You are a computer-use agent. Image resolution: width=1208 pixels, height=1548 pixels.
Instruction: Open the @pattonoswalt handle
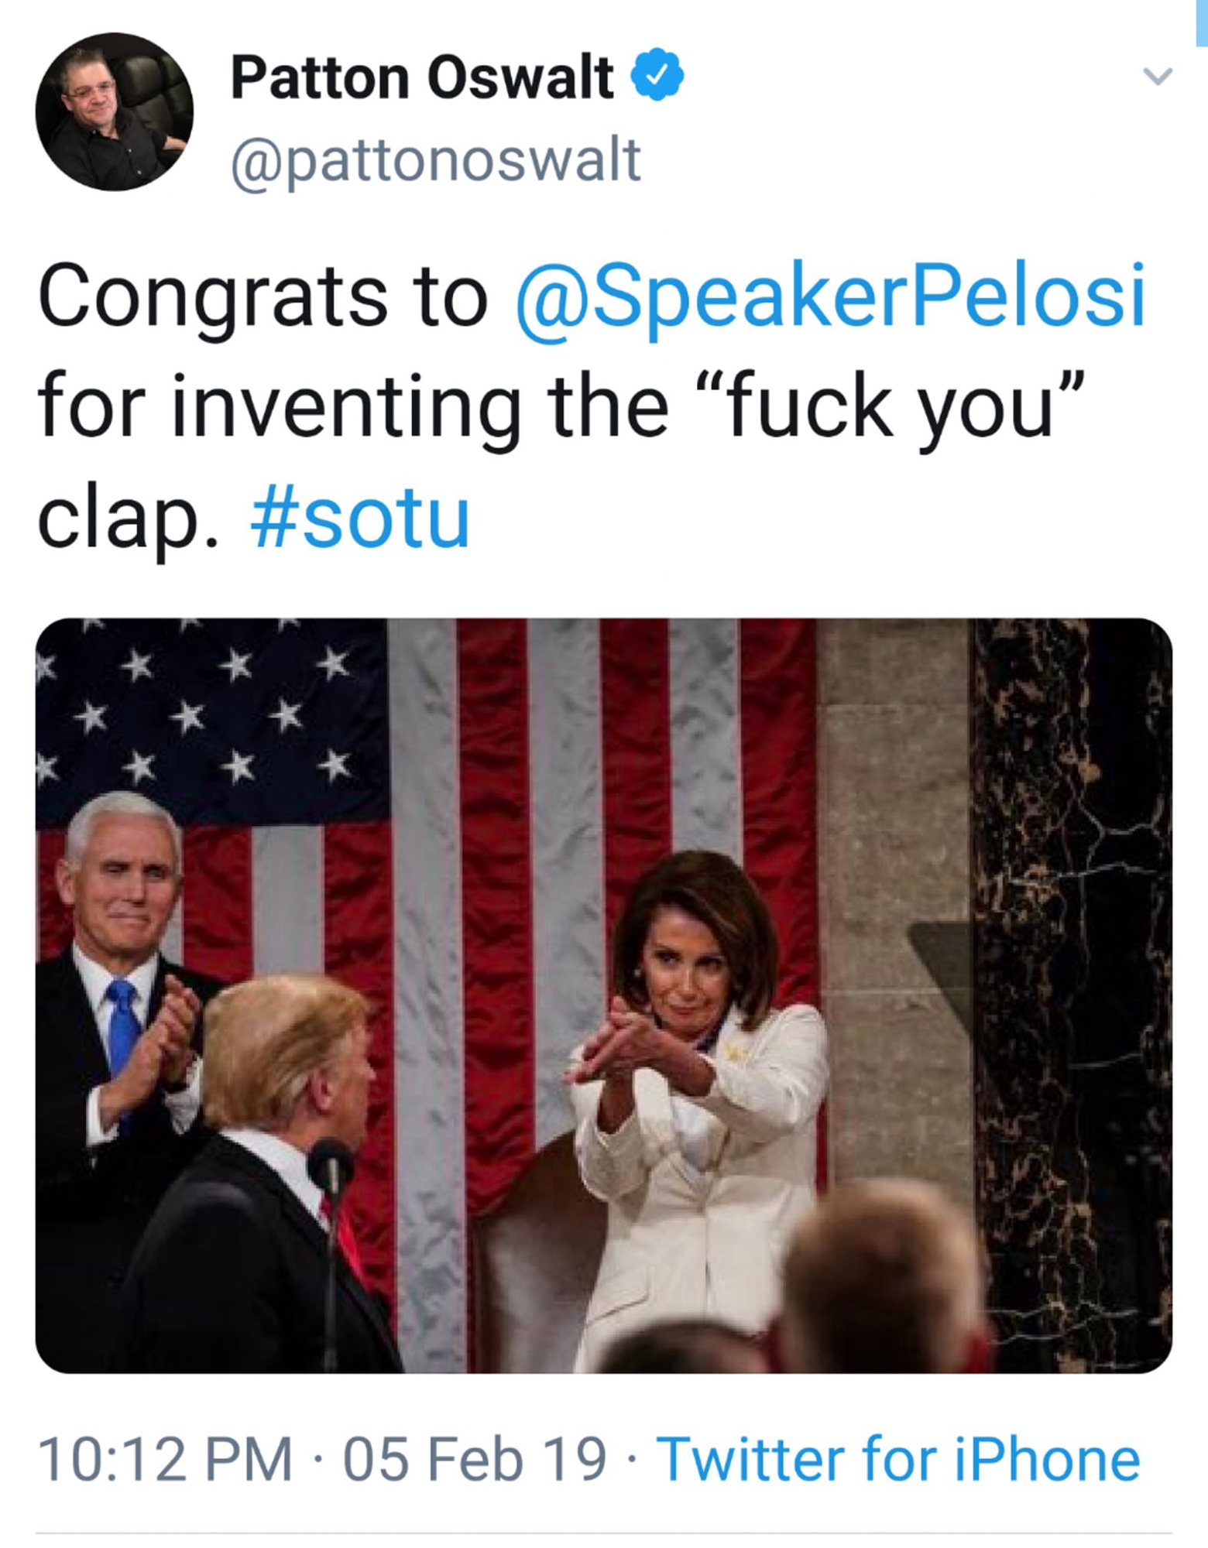[436, 160]
